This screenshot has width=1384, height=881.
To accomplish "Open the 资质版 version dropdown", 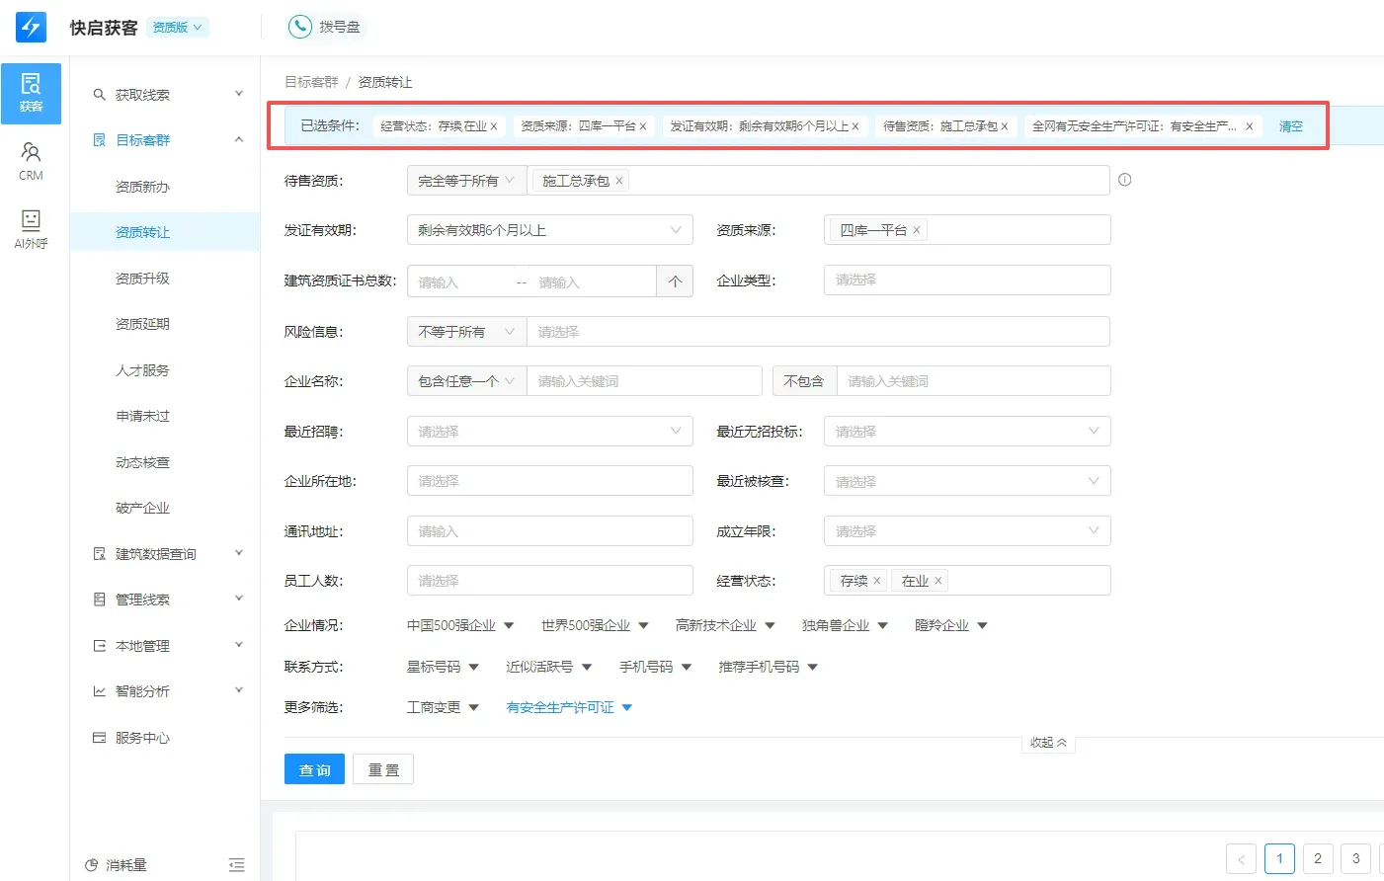I will (x=178, y=28).
